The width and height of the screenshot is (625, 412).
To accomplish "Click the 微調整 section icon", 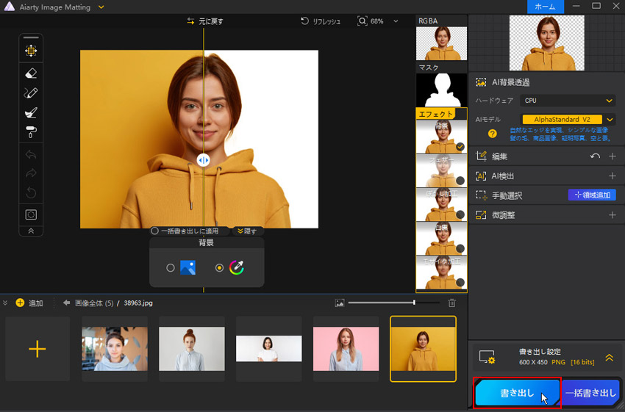I will 481,215.
